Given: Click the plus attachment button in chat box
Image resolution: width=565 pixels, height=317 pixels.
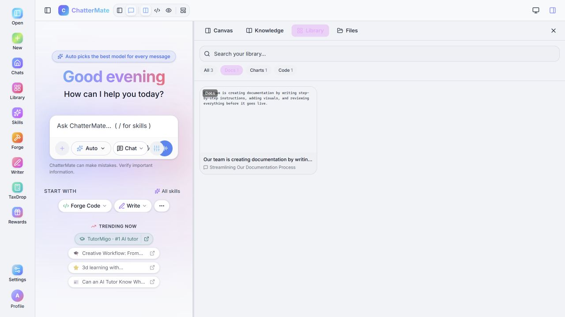Looking at the screenshot, I should [x=62, y=148].
